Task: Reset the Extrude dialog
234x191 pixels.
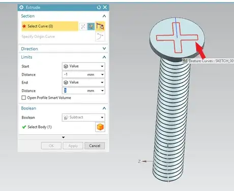Action: [99, 7]
